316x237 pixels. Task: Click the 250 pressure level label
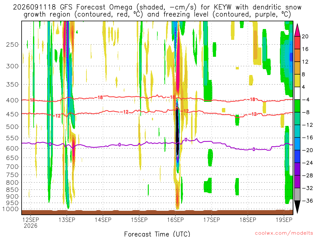12,44
